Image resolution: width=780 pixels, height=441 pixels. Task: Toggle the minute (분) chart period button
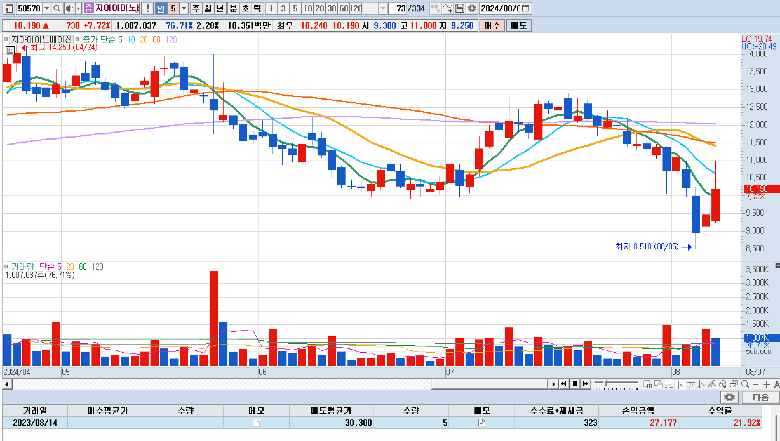click(233, 9)
